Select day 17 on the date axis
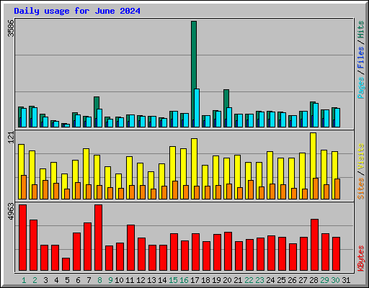The height and width of the screenshot is (288, 369). [195, 280]
